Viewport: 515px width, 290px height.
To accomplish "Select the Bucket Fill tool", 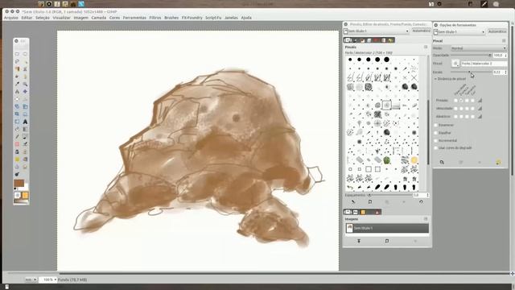I will (x=17, y=129).
